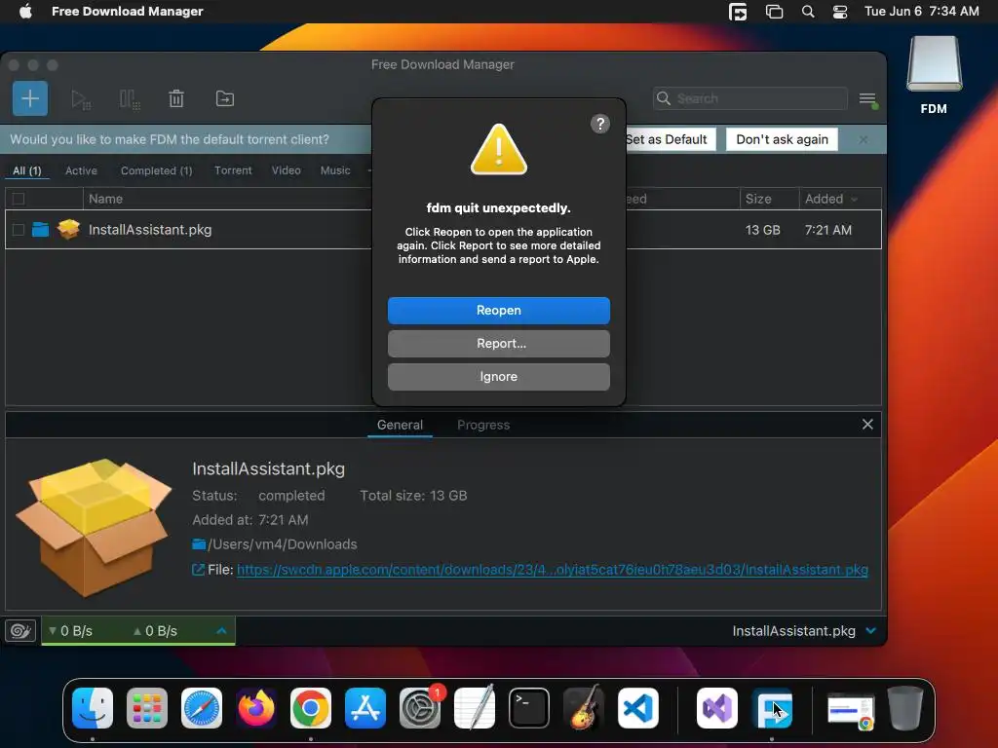Select the Completed (1) filter tab

[x=156, y=170]
